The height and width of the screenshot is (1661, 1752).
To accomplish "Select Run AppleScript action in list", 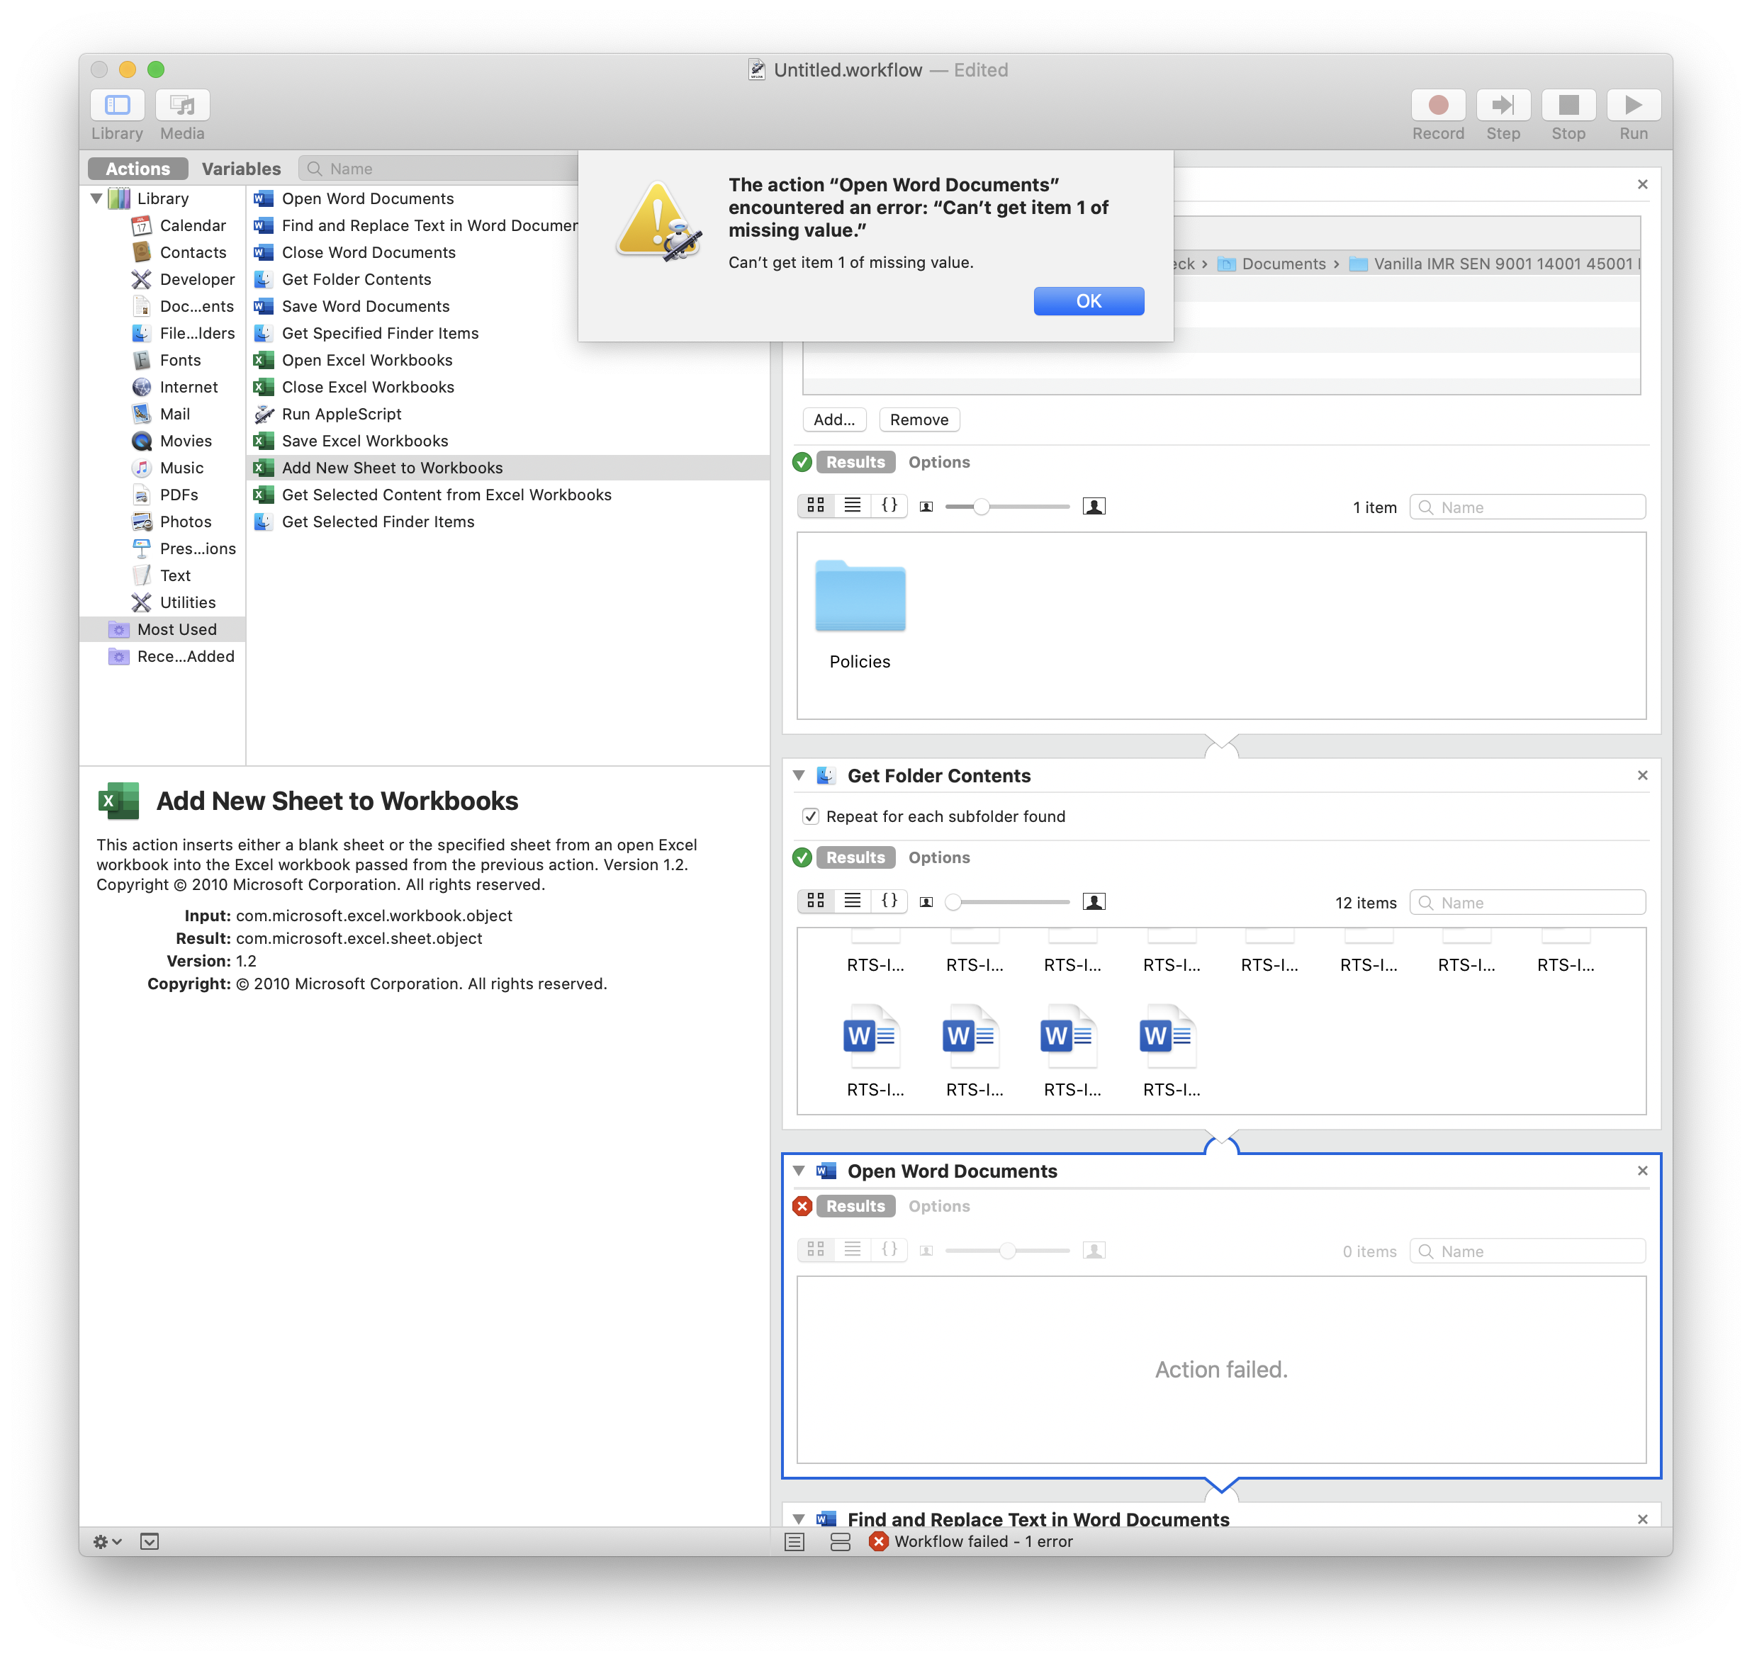I will click(x=341, y=415).
